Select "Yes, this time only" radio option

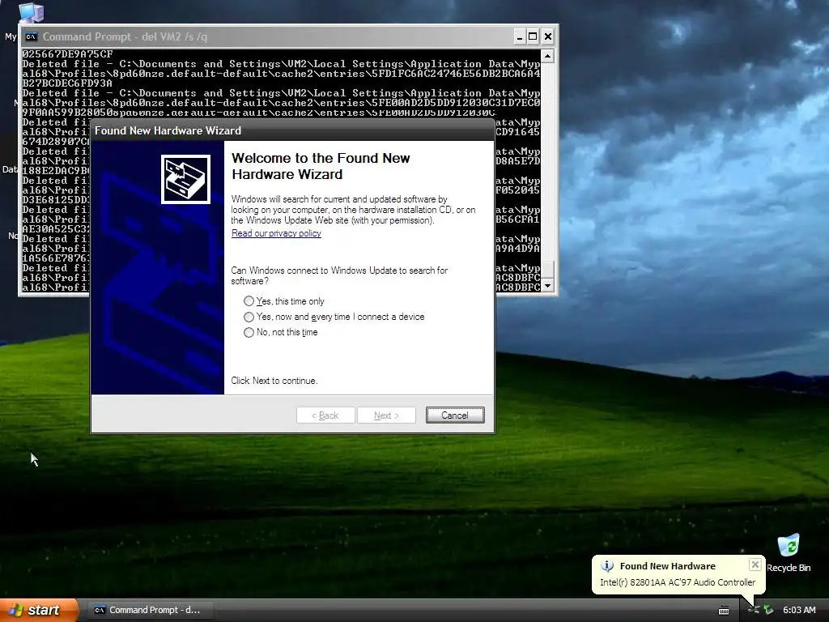[x=284, y=301]
